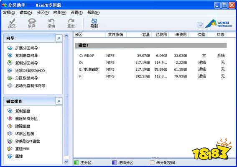Click the AOMEI Technology logo
The image size is (237, 167).
point(219,24)
